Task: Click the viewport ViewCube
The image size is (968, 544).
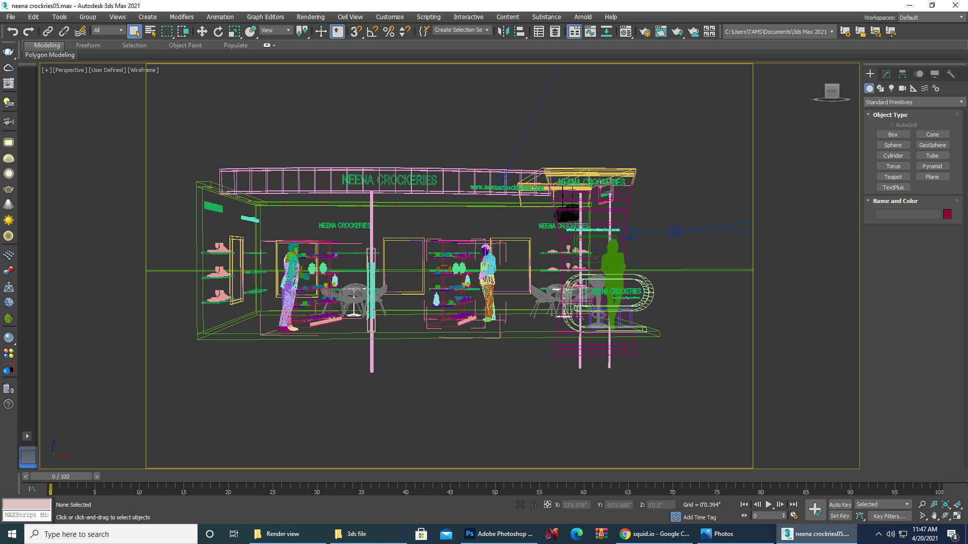Action: coord(832,91)
